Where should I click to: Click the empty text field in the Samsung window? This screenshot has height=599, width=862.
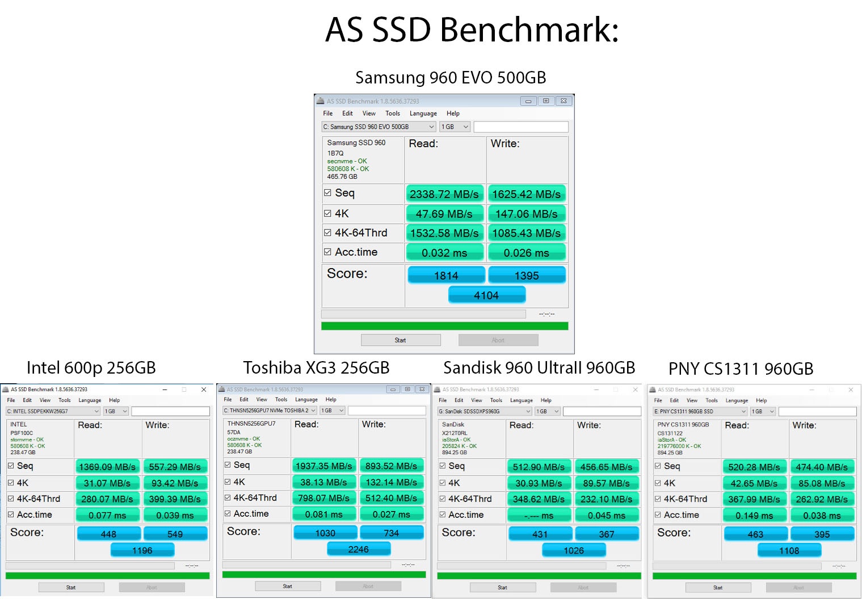point(521,127)
